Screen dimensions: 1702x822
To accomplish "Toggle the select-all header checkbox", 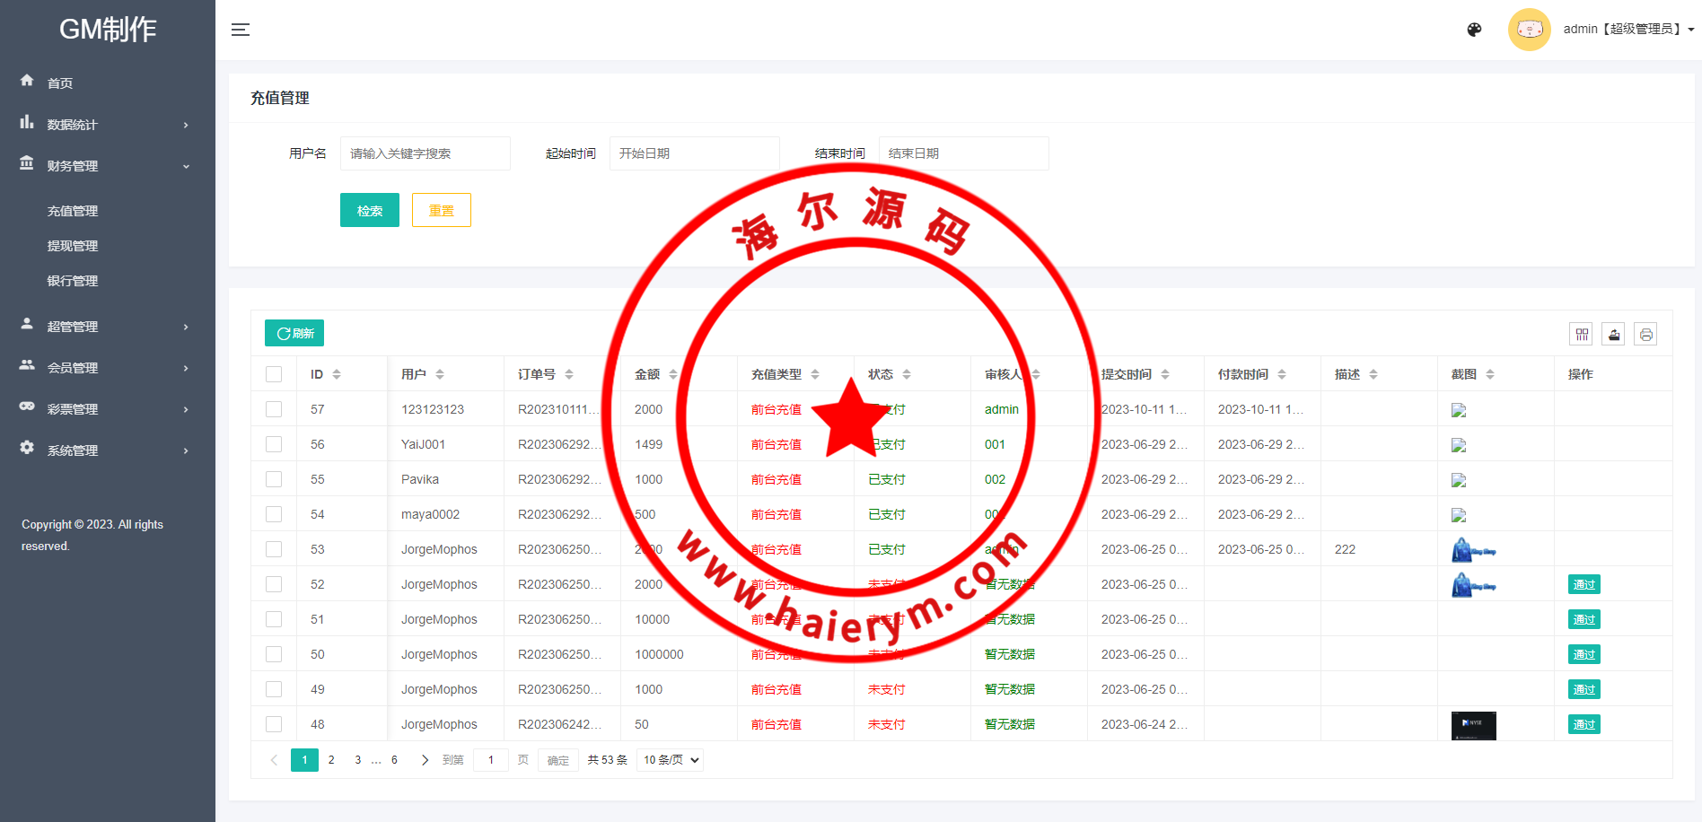I will 274,374.
